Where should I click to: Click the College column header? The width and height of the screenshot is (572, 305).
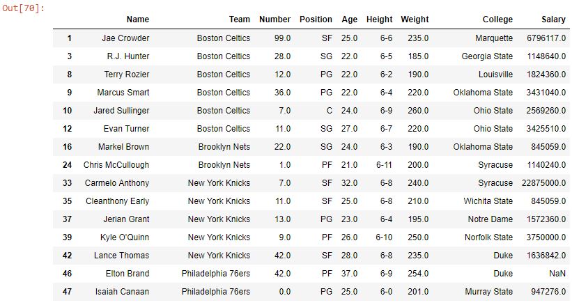tap(497, 19)
